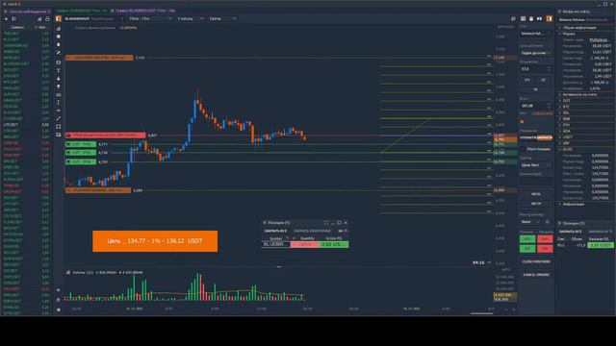This screenshot has width=616, height=346.
Task: Select the text T tool
Action: tap(59, 70)
